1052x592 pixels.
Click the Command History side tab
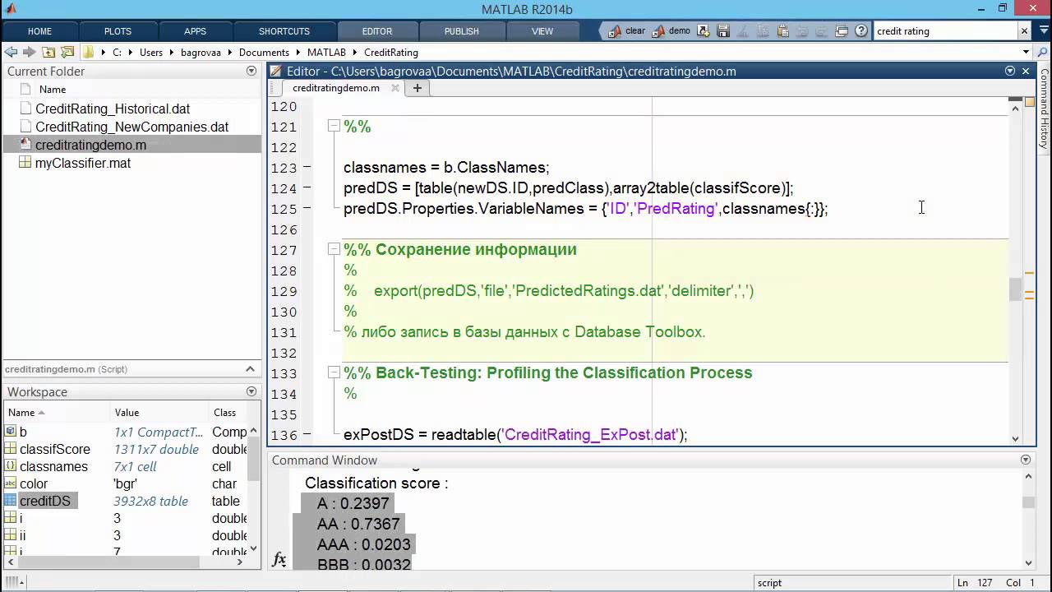(x=1045, y=108)
